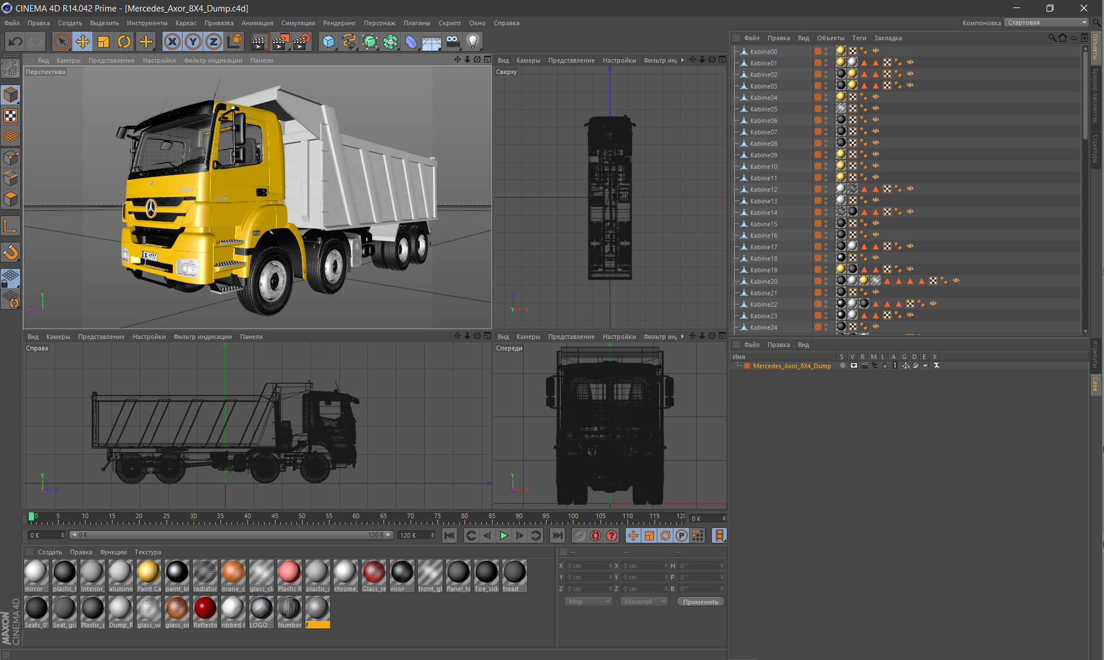Viewport: 1104px width, 660px height.
Task: Open the Мир coordinate dropdown
Action: 588,601
